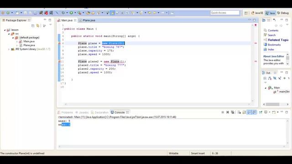Open the Javadoc tab

[82, 113]
